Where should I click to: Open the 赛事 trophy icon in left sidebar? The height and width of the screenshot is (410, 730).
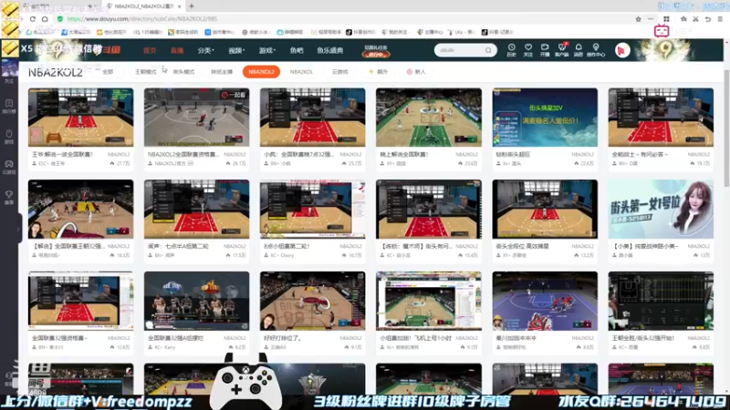[9, 198]
